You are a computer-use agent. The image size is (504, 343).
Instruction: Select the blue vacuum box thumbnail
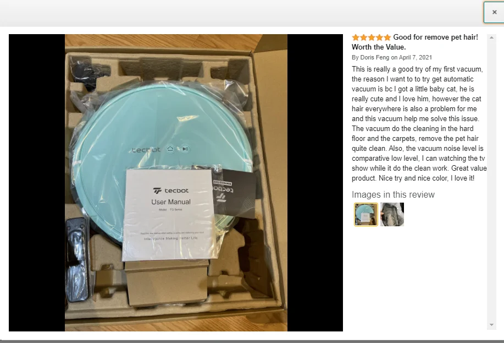click(x=366, y=215)
